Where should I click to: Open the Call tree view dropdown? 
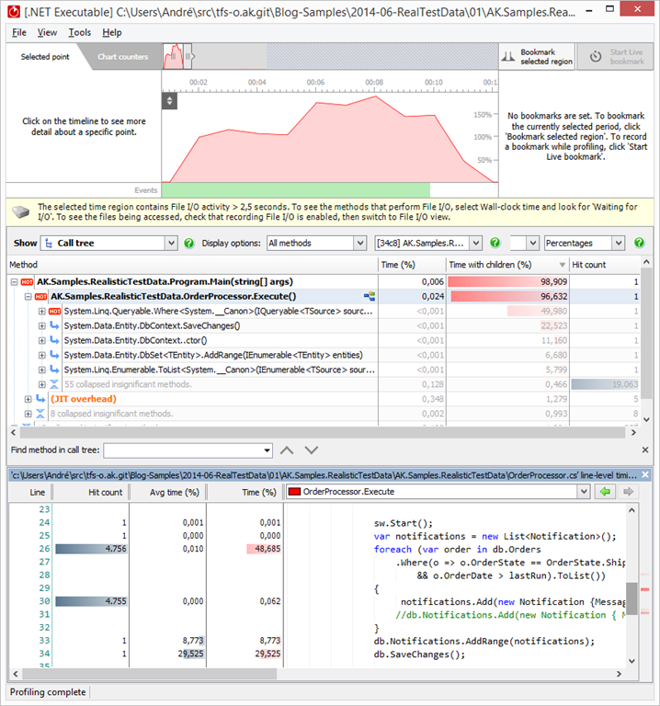coord(170,243)
